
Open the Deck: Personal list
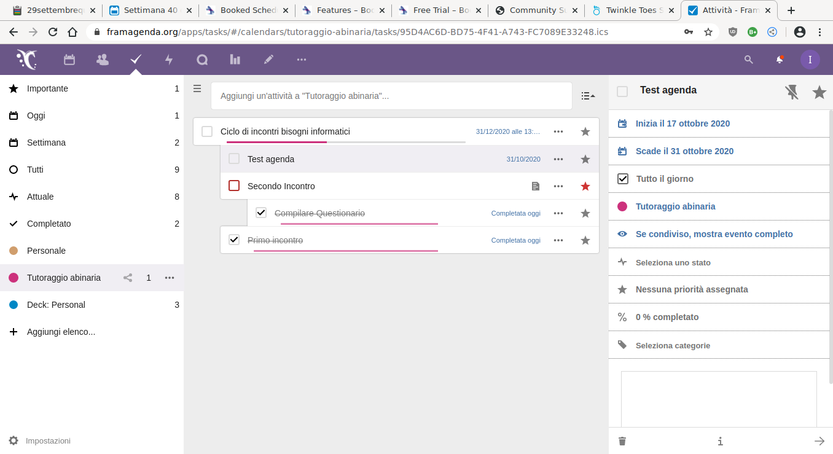pyautogui.click(x=92, y=305)
